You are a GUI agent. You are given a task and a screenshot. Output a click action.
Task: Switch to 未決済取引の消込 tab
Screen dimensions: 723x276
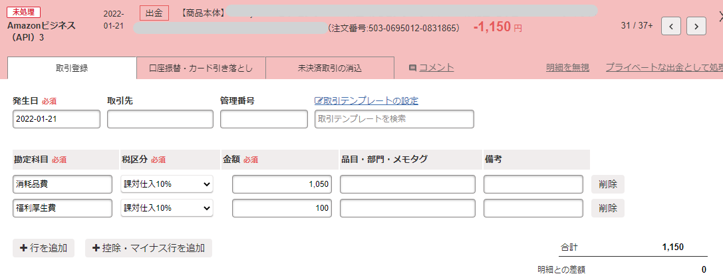(x=330, y=68)
